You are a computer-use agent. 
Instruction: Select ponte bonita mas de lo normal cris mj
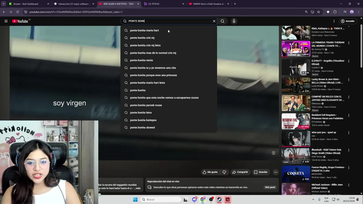(169, 53)
